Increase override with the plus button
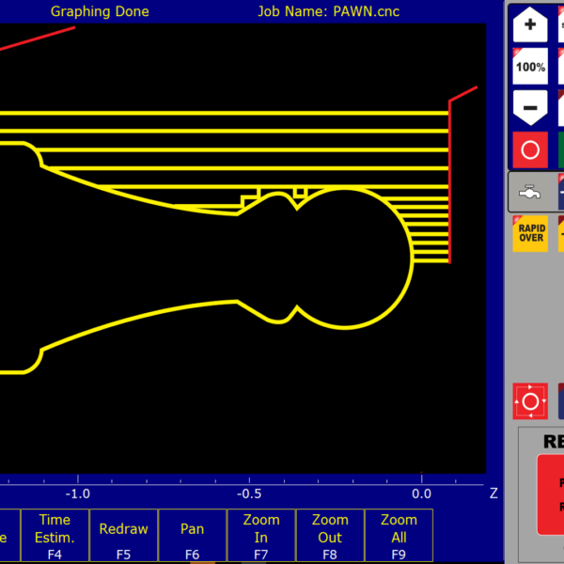 530,24
